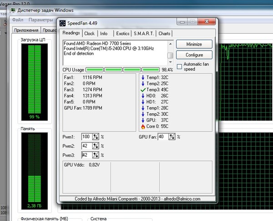Click the blue arrow icon next to GPU temperature
Image resolution: width=273 pixels, height=221 pixels.
[142, 120]
